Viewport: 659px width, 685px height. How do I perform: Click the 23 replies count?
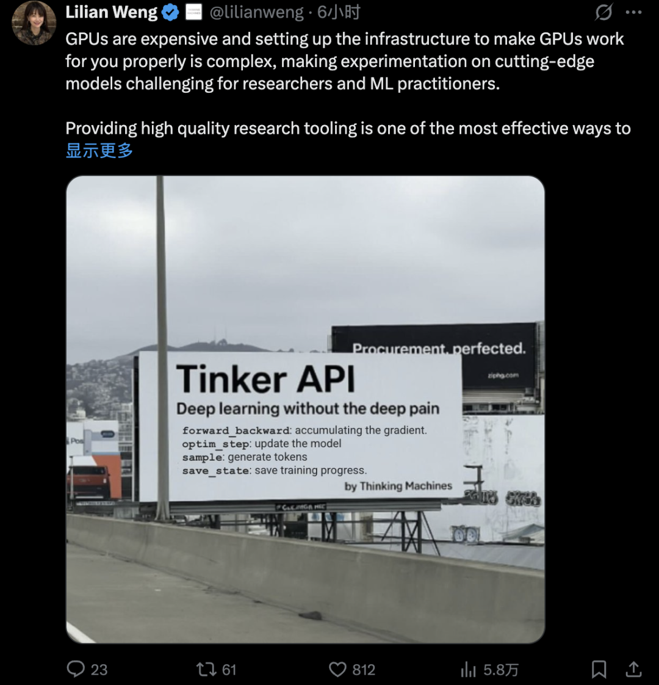coord(99,670)
